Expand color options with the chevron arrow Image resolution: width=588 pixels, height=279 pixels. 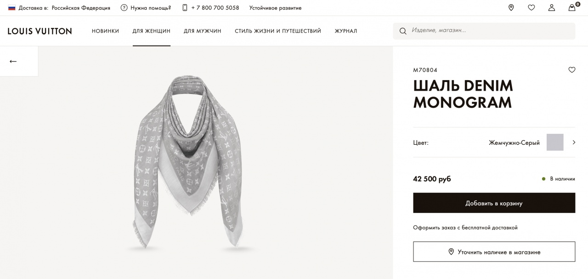pyautogui.click(x=574, y=142)
